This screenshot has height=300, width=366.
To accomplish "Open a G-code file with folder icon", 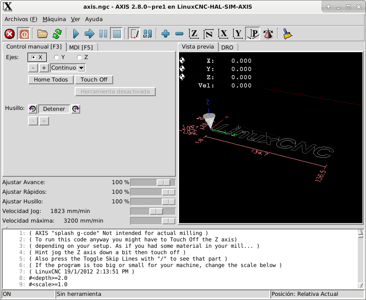I will pos(43,34).
